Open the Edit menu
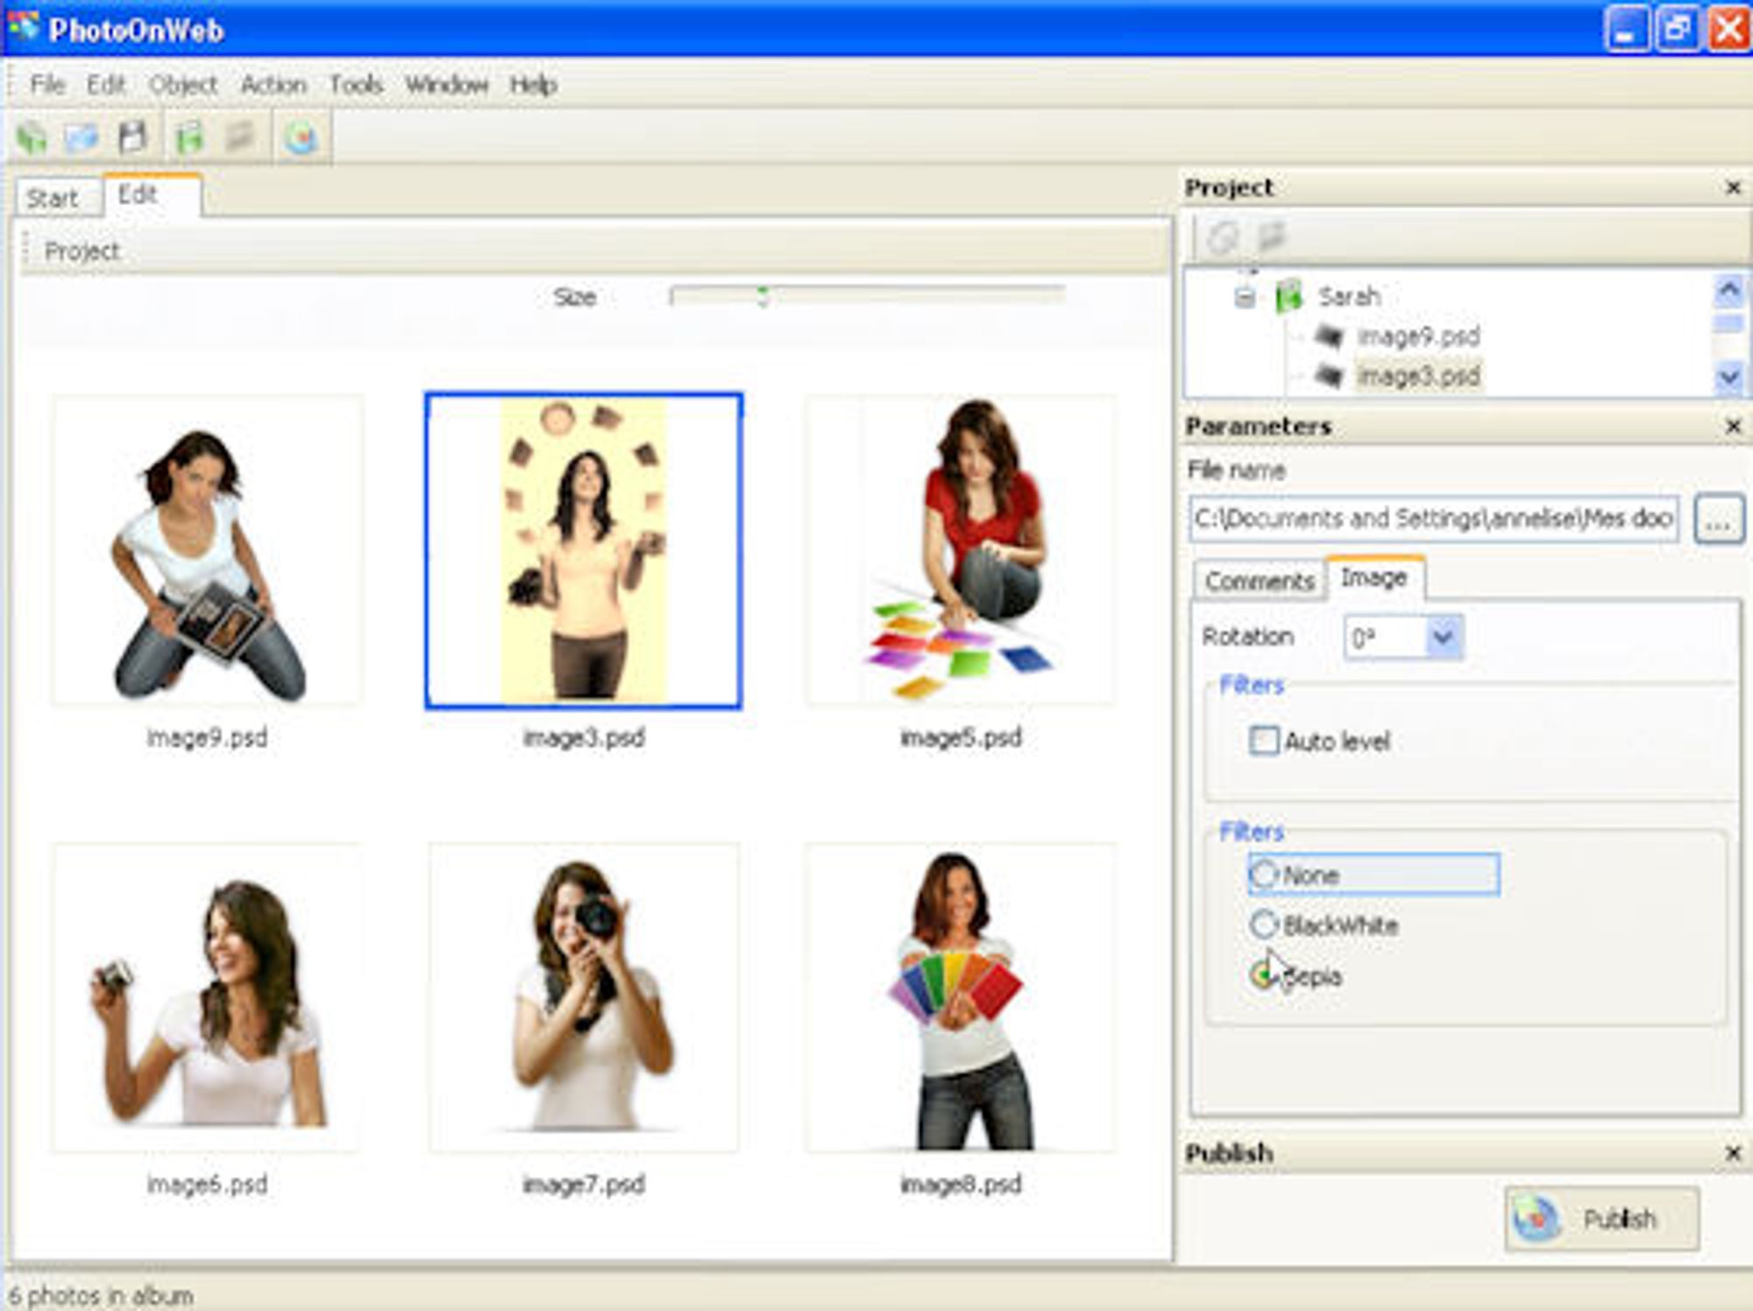Viewport: 1753px width, 1311px height. [106, 84]
